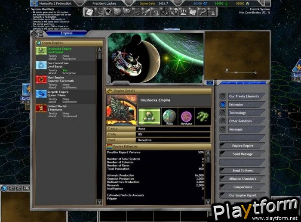Click the end turn arrow icon
Viewport: 301px width, 222px height.
coord(212,12)
